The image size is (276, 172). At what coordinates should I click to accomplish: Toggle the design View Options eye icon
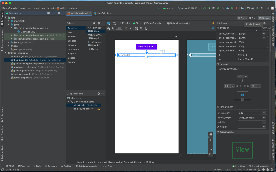tap(108, 28)
